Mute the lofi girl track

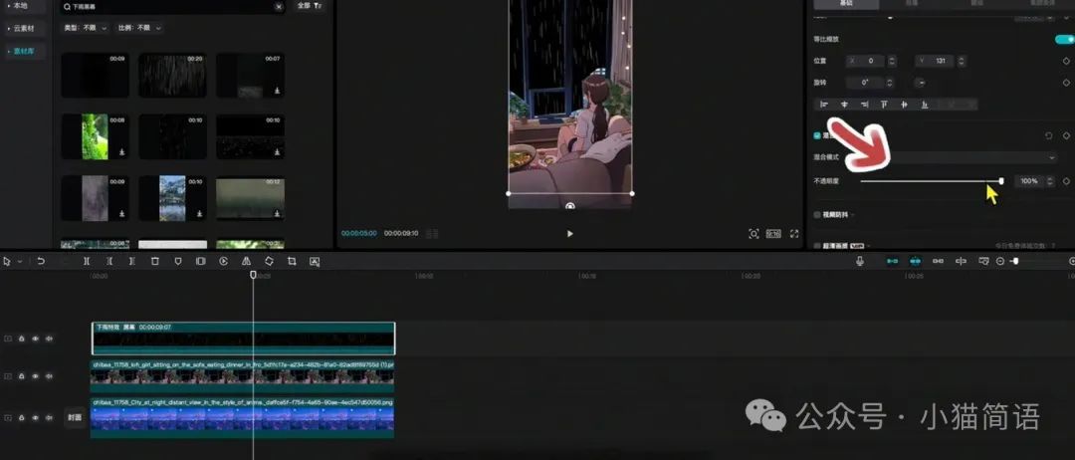(x=49, y=376)
